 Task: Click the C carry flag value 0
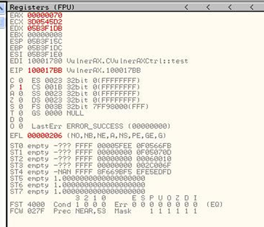(x=21, y=81)
